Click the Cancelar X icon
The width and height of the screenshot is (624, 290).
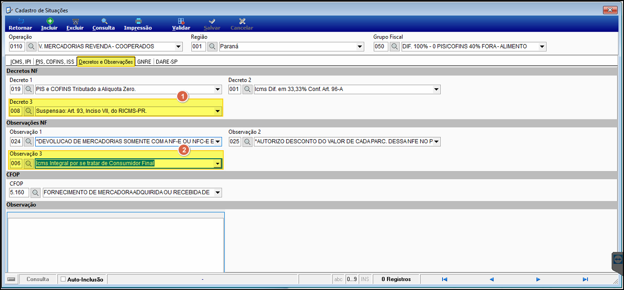[242, 21]
